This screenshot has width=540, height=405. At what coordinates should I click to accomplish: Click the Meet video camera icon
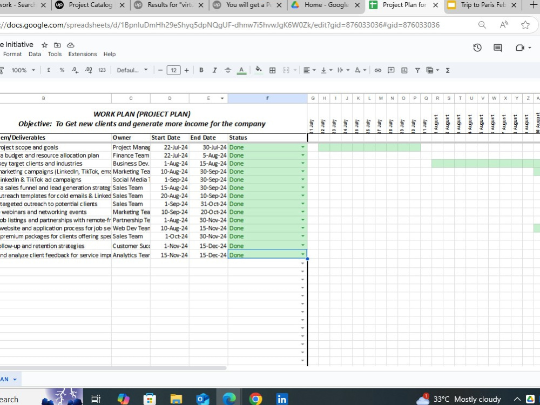pos(520,48)
